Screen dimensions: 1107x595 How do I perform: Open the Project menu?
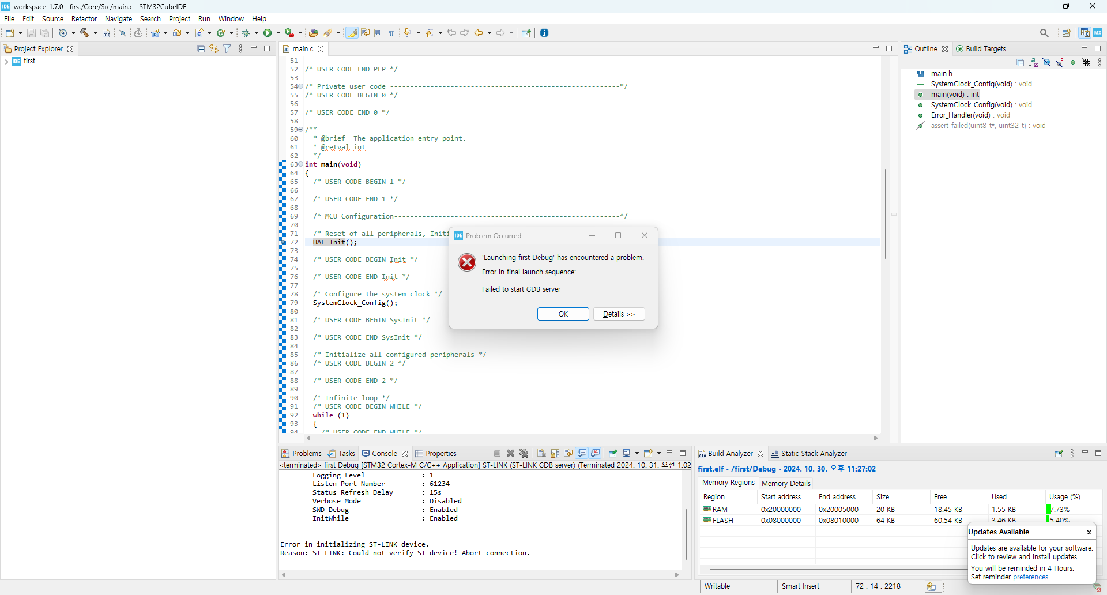point(179,19)
